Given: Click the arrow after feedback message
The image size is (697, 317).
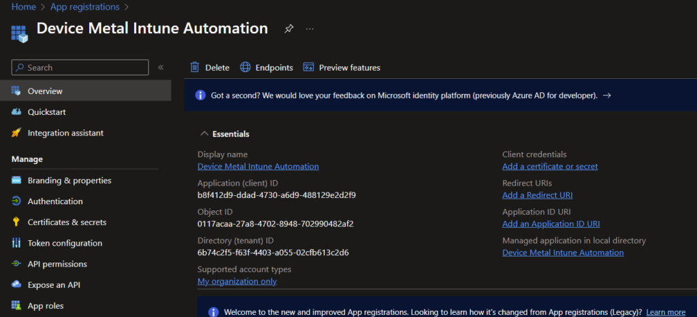Looking at the screenshot, I should click(x=606, y=95).
